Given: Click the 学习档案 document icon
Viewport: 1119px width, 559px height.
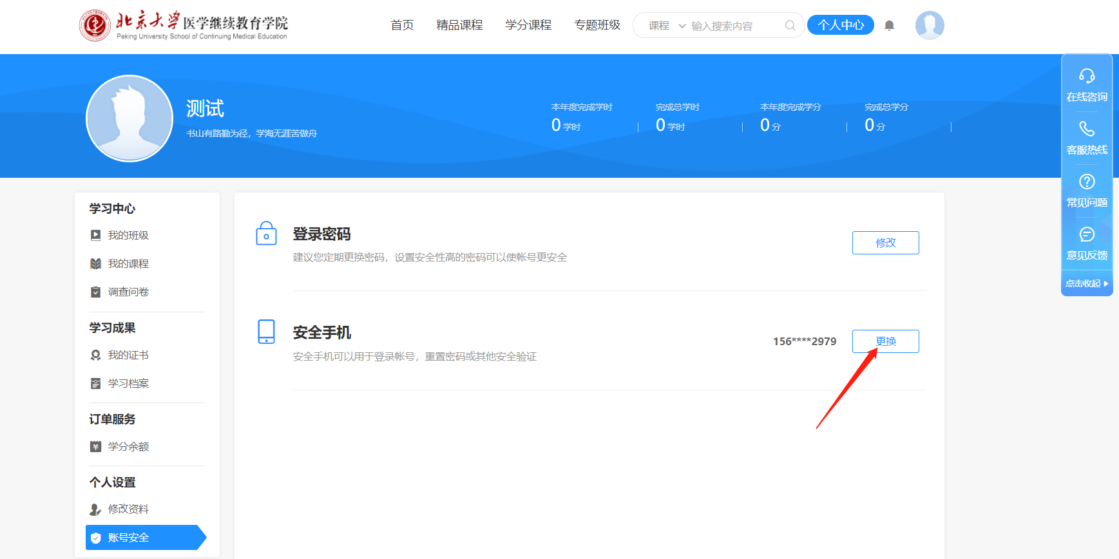Looking at the screenshot, I should 95,383.
